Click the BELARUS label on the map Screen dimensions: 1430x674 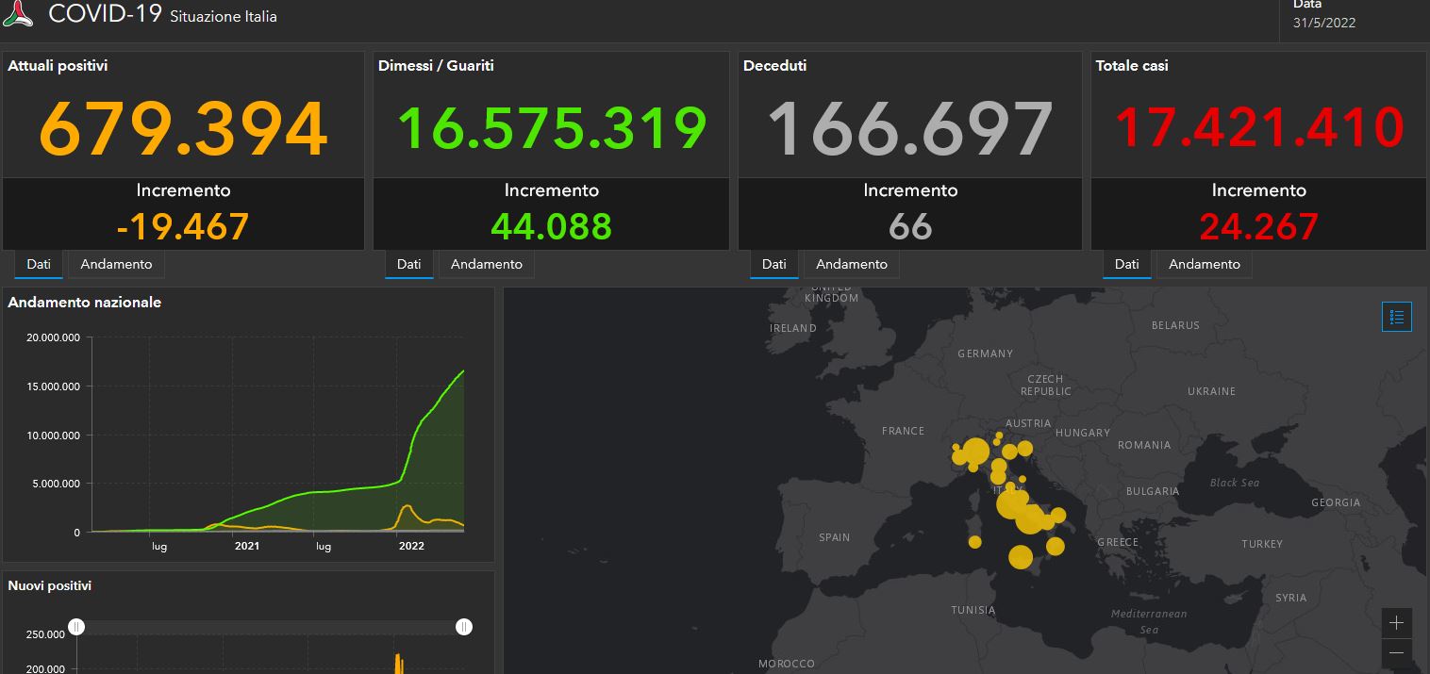pyautogui.click(x=1175, y=325)
